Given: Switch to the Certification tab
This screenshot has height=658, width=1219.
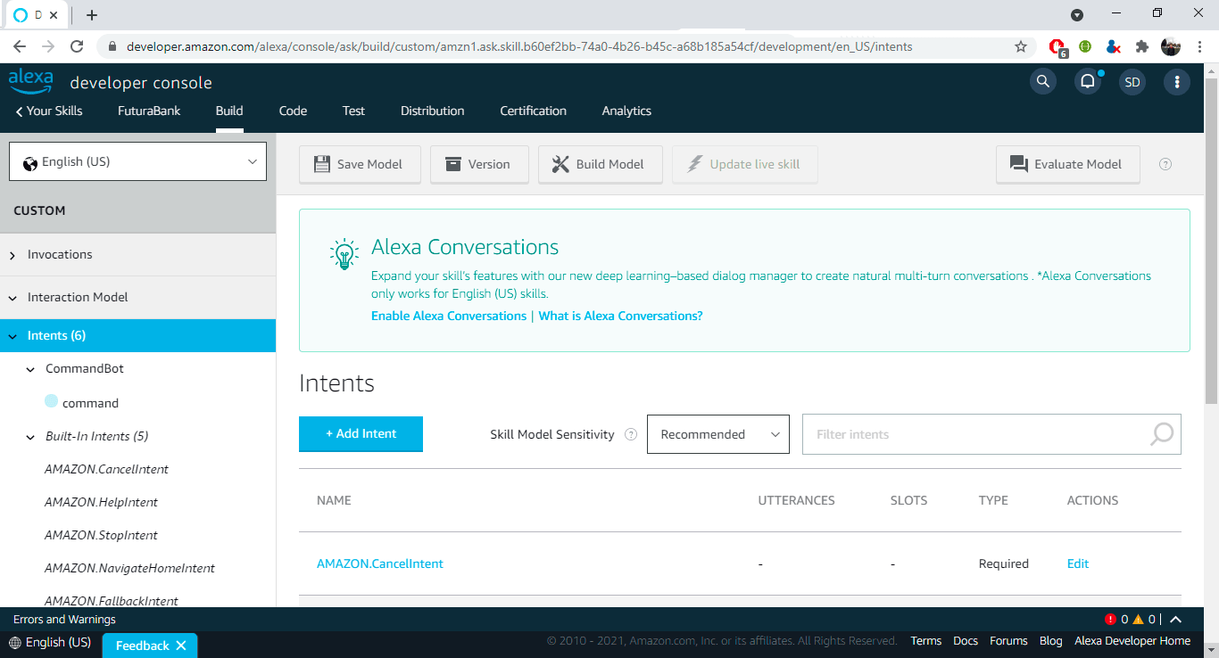Looking at the screenshot, I should pos(533,111).
